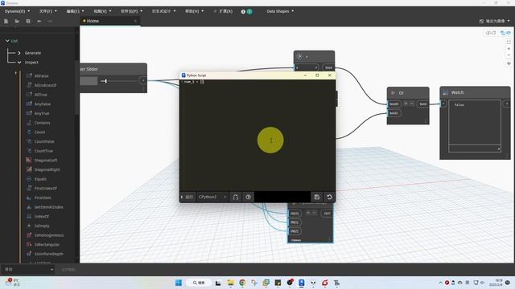Click the CountTrue node icon
The height and width of the screenshot is (289, 515).
(x=29, y=151)
